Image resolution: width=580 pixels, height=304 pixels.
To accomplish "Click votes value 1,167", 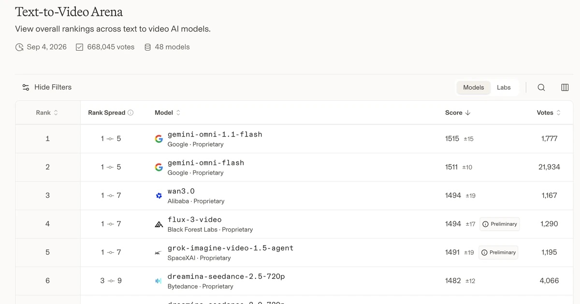I will pos(550,195).
